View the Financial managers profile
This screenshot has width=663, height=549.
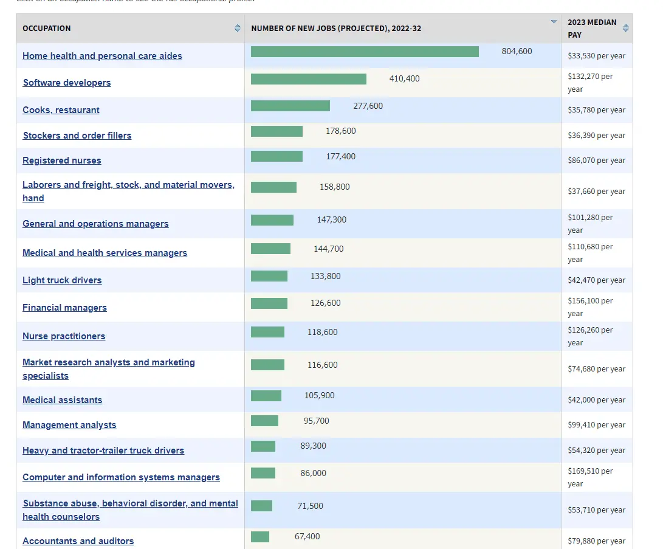(64, 308)
